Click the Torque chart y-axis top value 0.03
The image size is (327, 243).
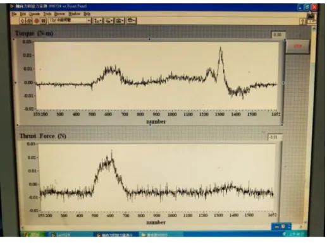pos(27,42)
